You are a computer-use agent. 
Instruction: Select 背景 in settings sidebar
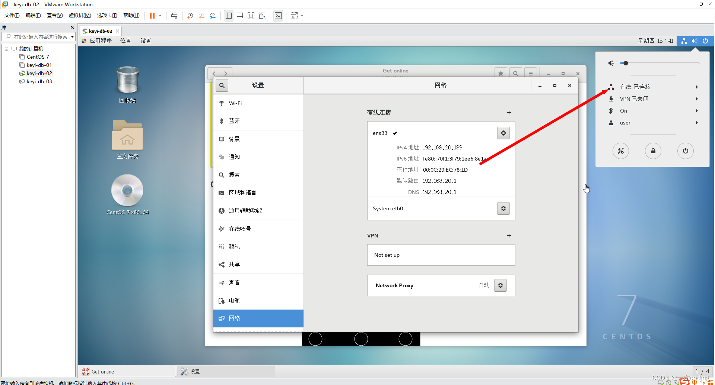(x=258, y=139)
